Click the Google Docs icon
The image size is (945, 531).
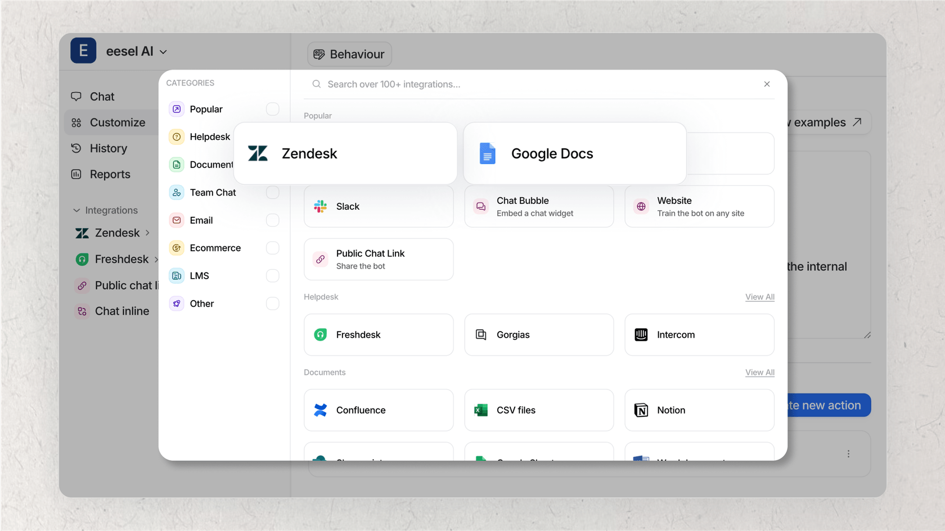tap(487, 153)
